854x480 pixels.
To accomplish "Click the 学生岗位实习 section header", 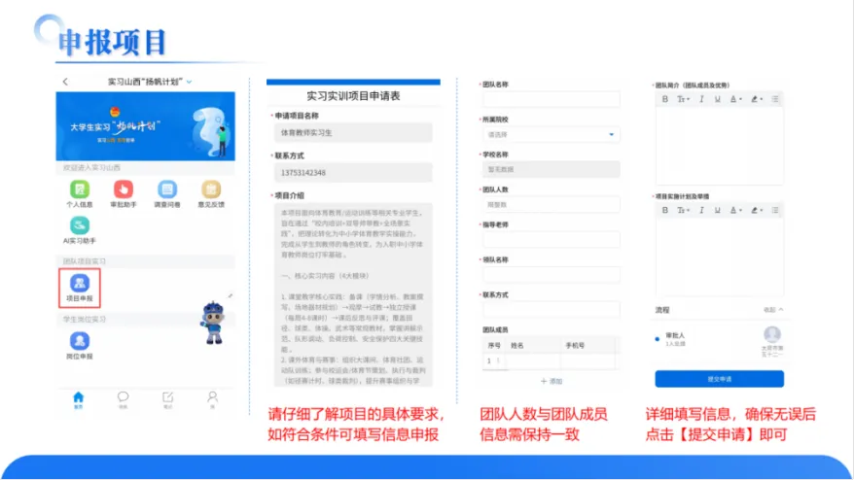I will click(85, 320).
